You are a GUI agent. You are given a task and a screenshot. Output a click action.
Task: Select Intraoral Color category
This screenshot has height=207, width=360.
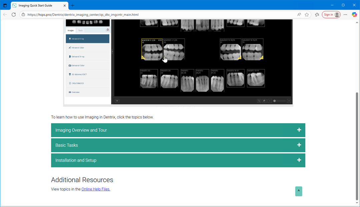[x=87, y=48]
